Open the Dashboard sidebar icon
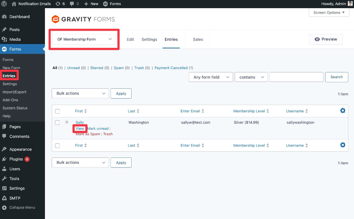 coord(4,17)
